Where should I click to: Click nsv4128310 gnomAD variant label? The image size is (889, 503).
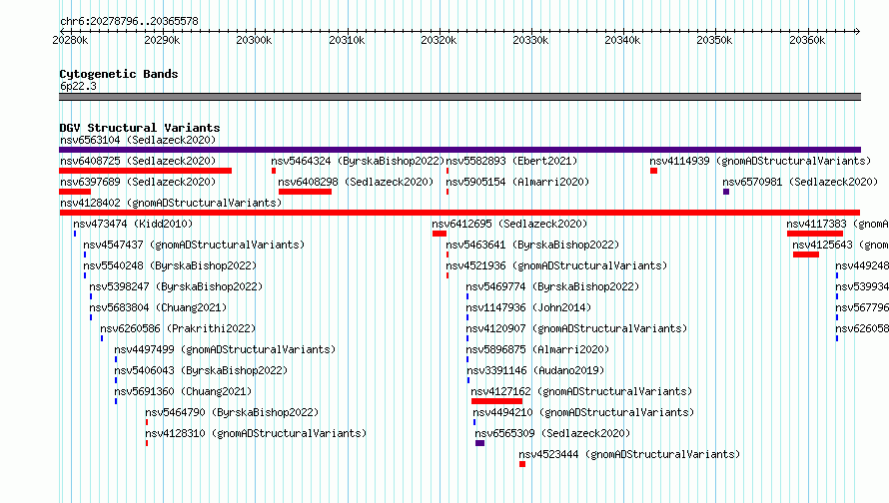click(256, 433)
